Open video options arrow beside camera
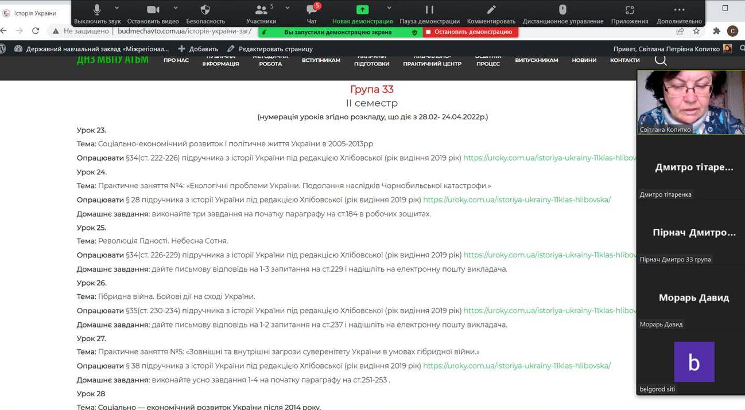Image resolution: width=745 pixels, height=410 pixels. [176, 8]
